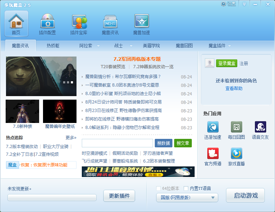Switch to the 魔兽囧图 tab
This screenshot has height=212, width=275.
pos(184,46)
